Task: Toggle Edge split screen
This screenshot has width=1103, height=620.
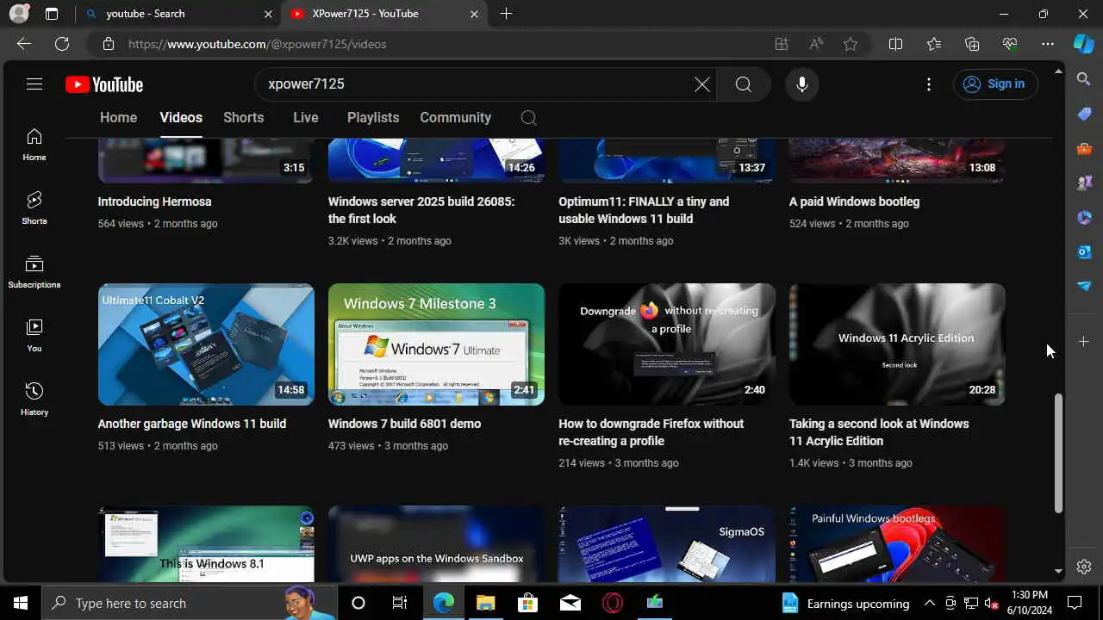Action: [895, 44]
